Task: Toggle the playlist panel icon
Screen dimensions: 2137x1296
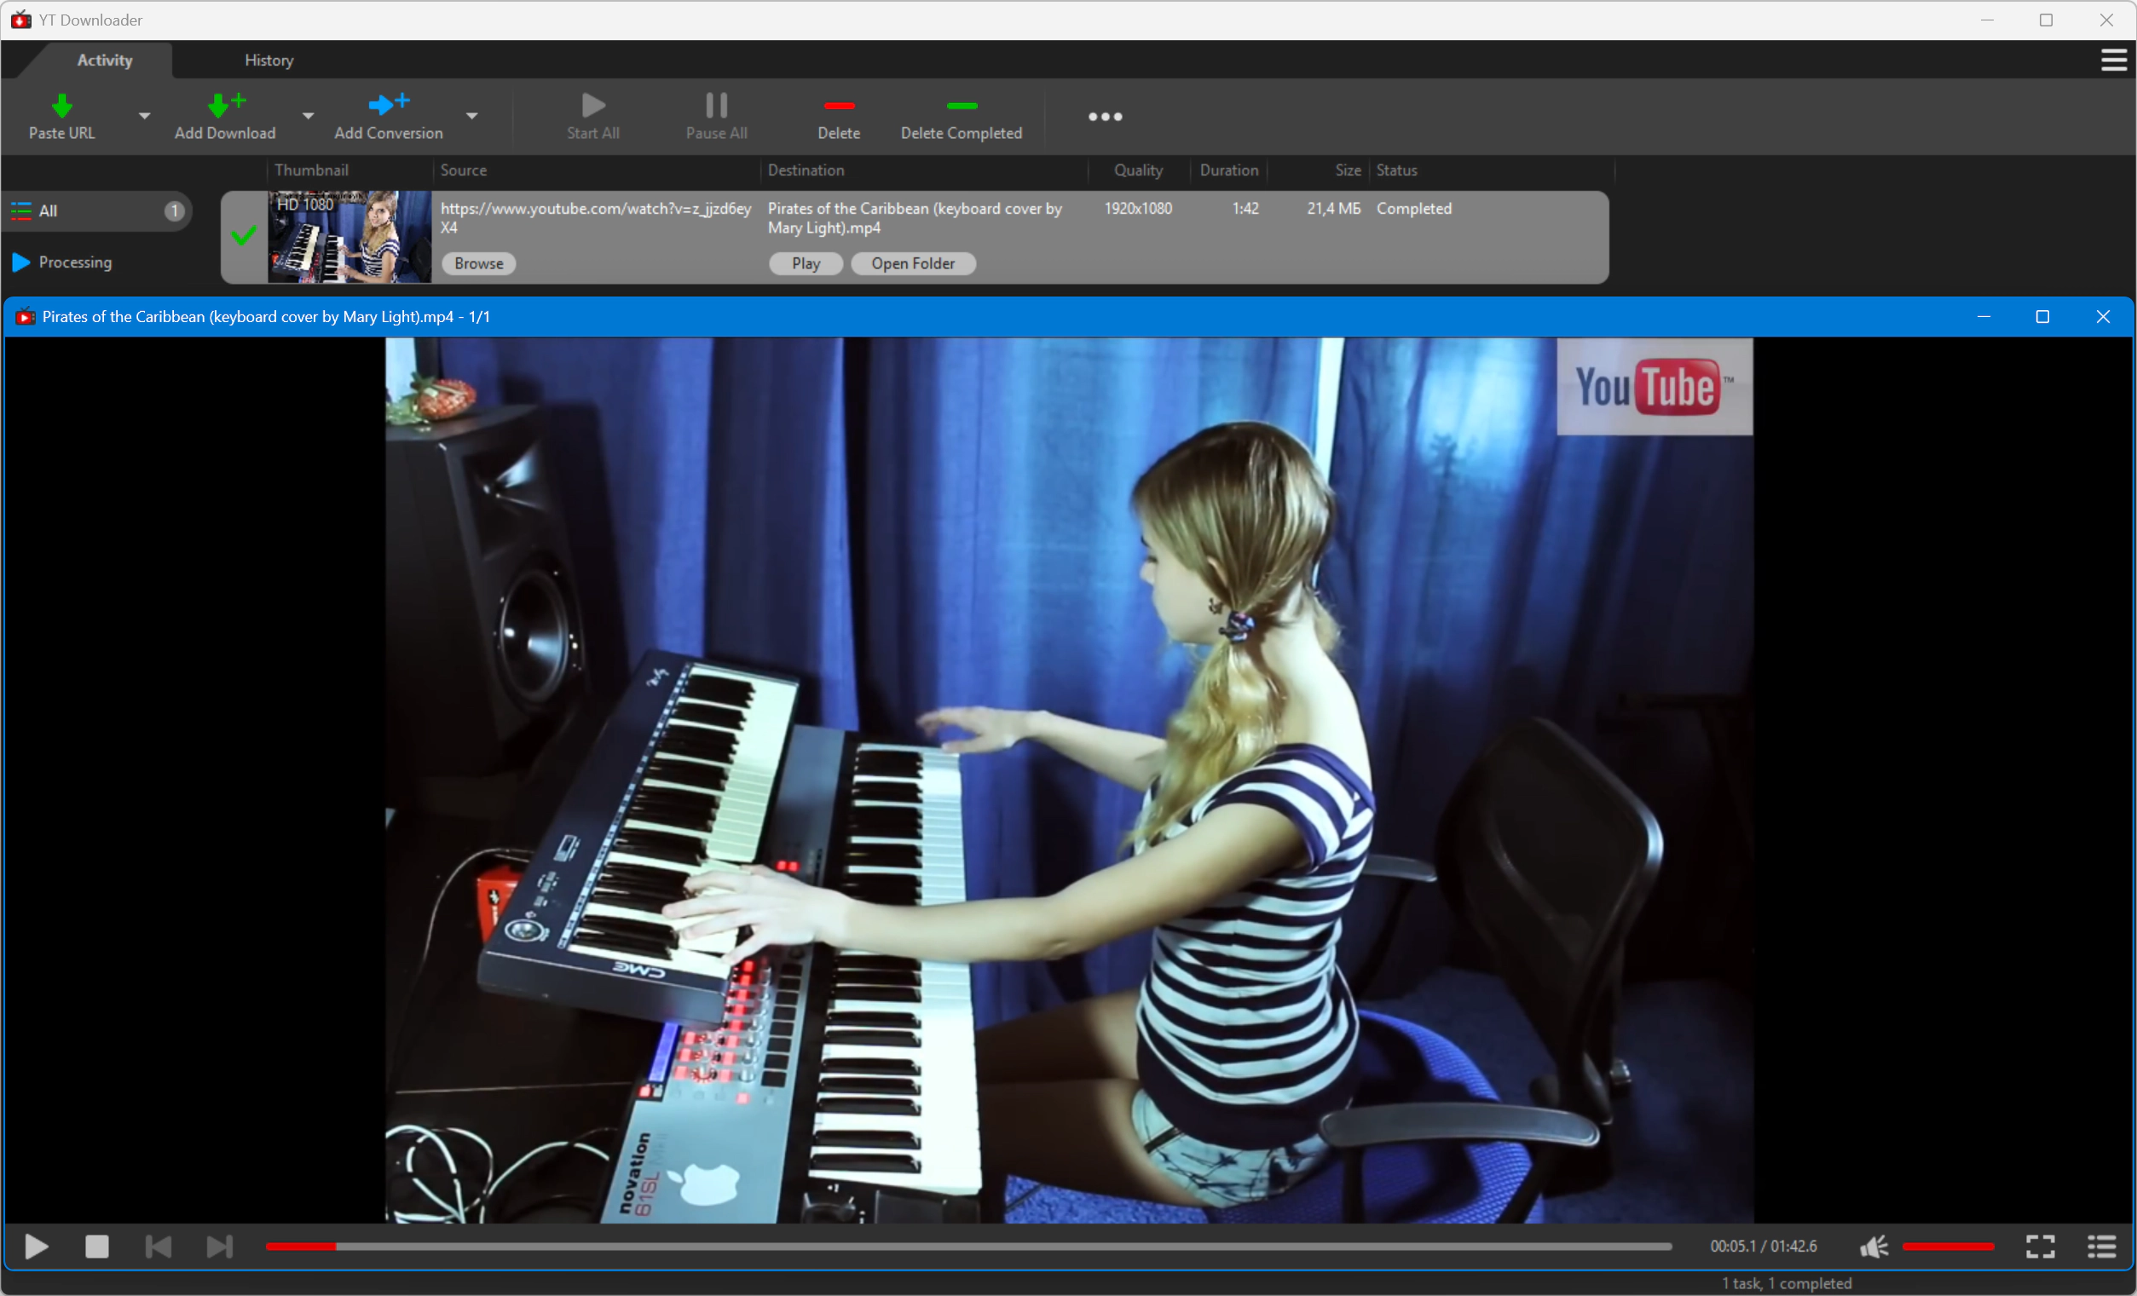Action: 2100,1246
